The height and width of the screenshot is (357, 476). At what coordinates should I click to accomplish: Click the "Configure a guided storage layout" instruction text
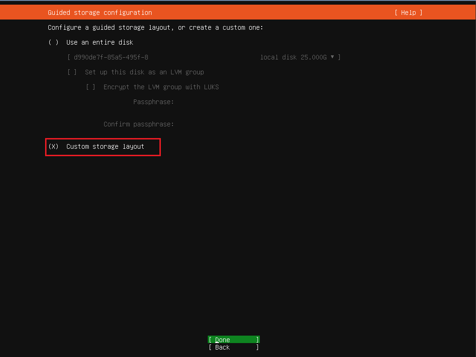(155, 27)
